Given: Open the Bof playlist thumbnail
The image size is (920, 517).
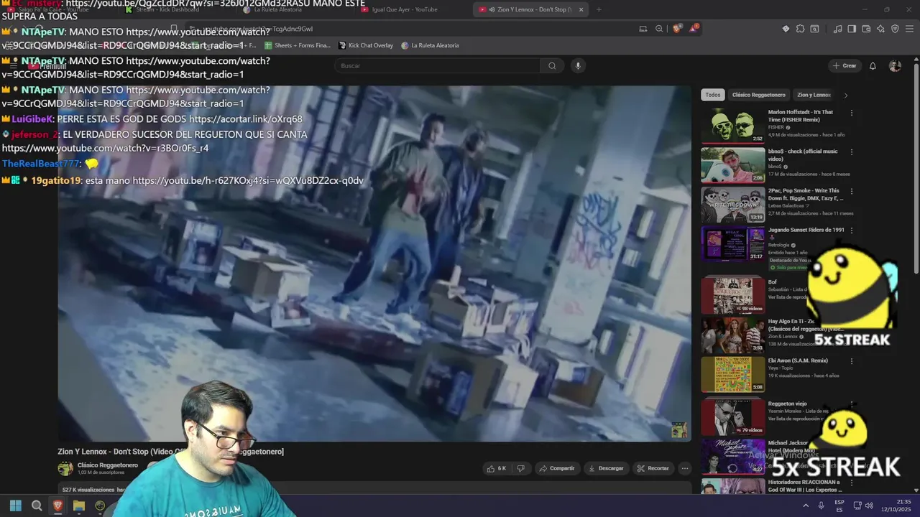Looking at the screenshot, I should point(733,295).
